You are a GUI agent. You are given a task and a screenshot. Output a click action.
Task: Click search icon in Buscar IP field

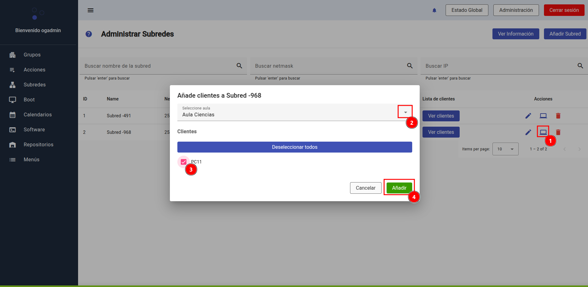[580, 66]
